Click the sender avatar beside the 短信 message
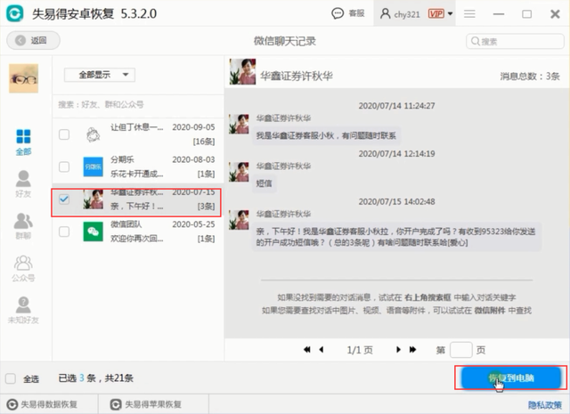570x414 pixels. [x=239, y=172]
